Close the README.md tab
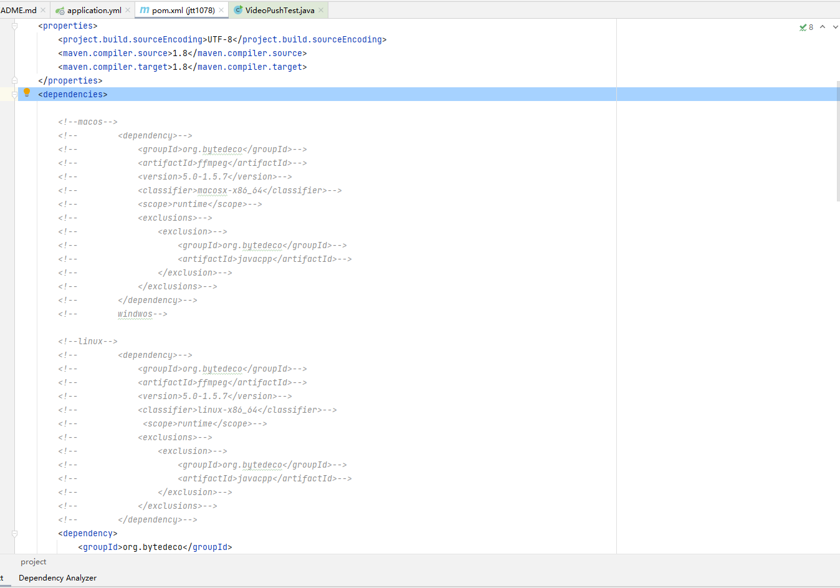Screen dimensions: 840x588 (x=43, y=10)
